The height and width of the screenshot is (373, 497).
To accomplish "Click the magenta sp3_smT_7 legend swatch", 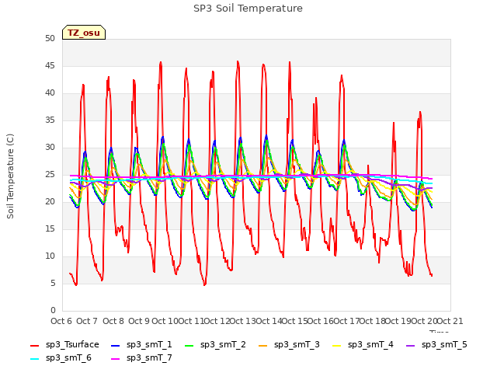I will pos(116,359).
